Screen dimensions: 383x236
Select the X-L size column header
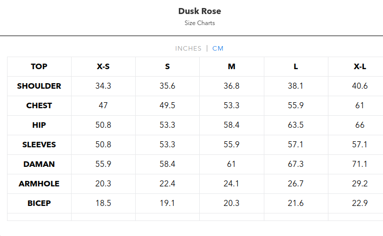pyautogui.click(x=359, y=67)
